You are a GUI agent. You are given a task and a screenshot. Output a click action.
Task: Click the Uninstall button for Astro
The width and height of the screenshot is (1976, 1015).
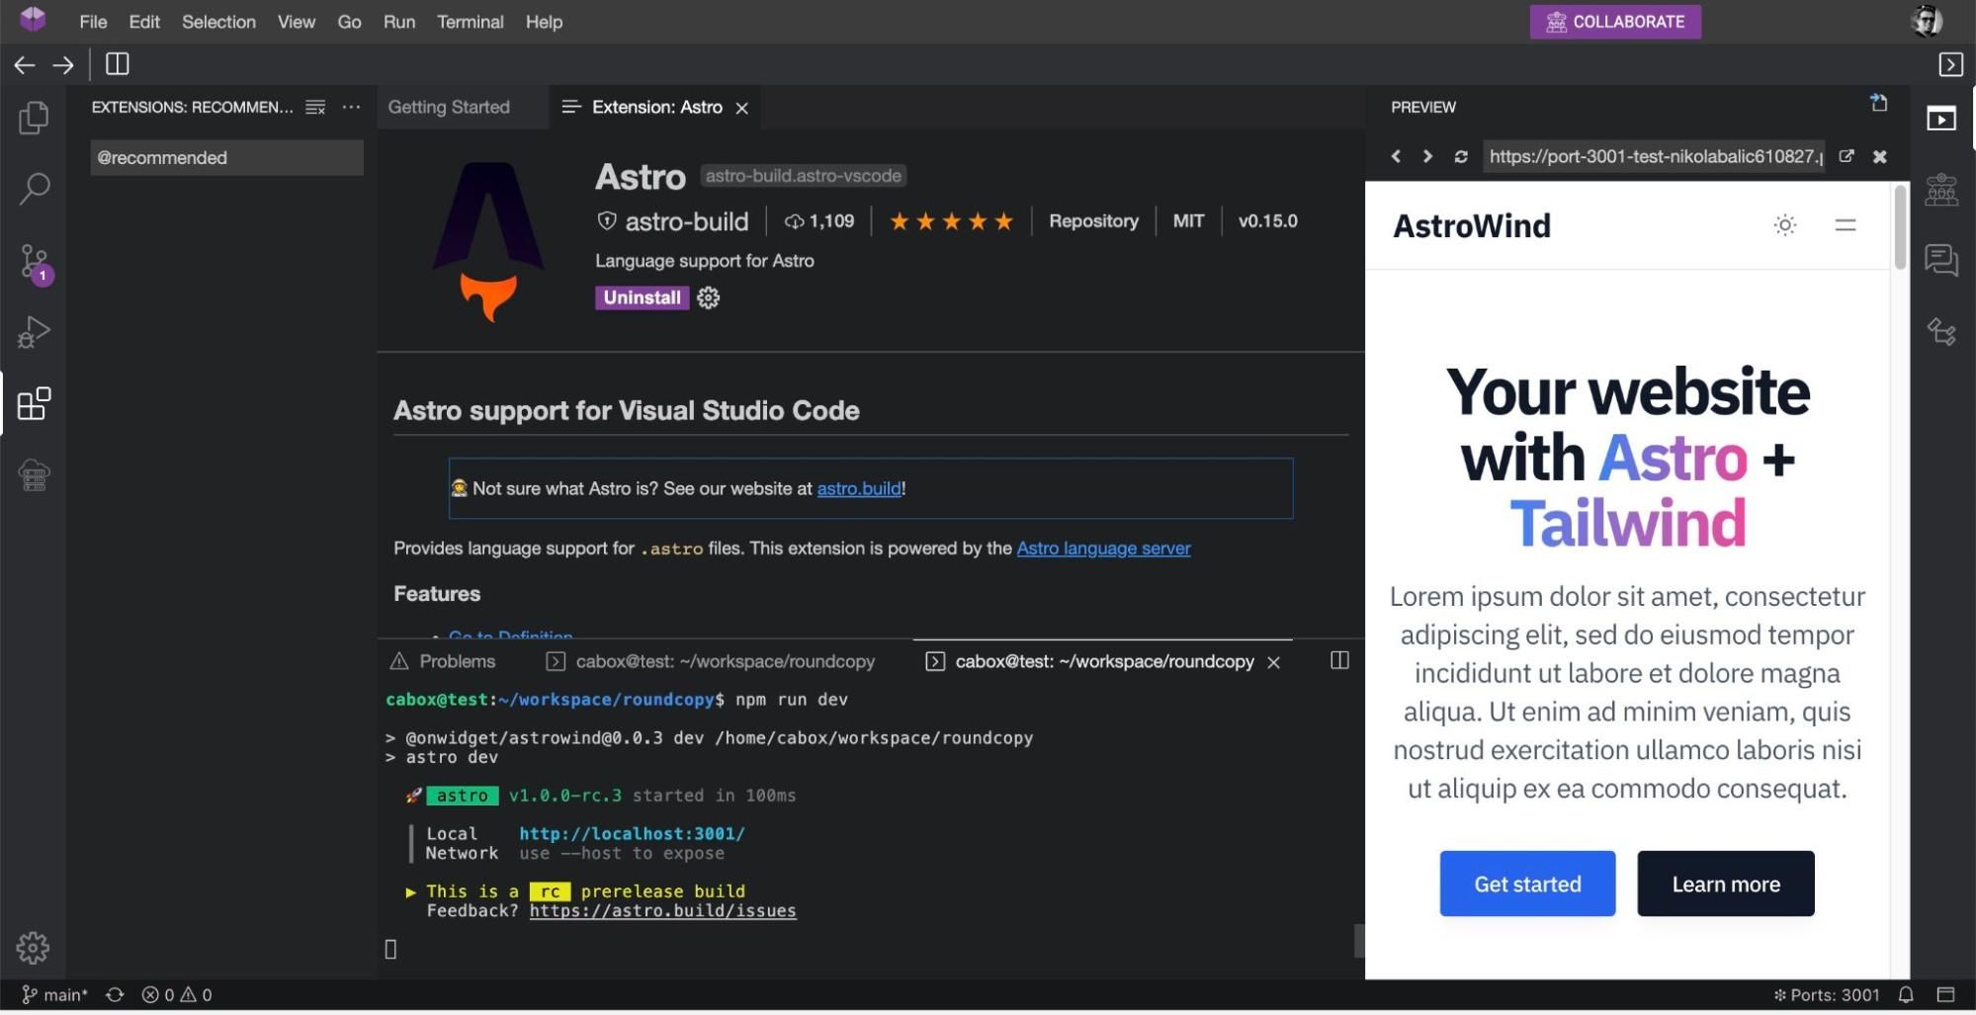tap(642, 297)
